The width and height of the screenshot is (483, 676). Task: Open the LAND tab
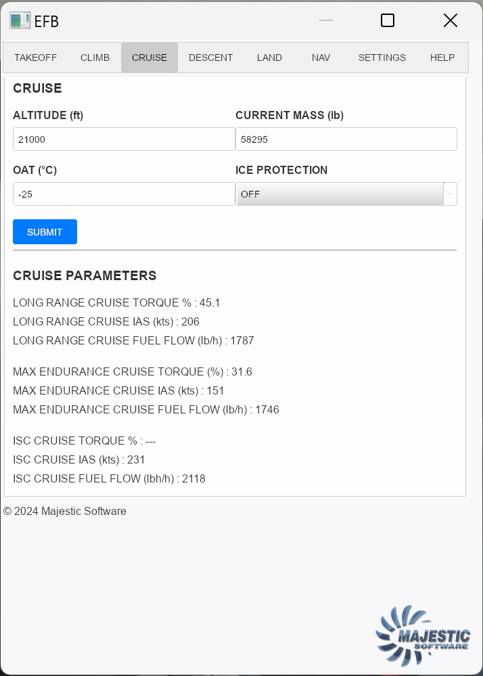pos(269,58)
